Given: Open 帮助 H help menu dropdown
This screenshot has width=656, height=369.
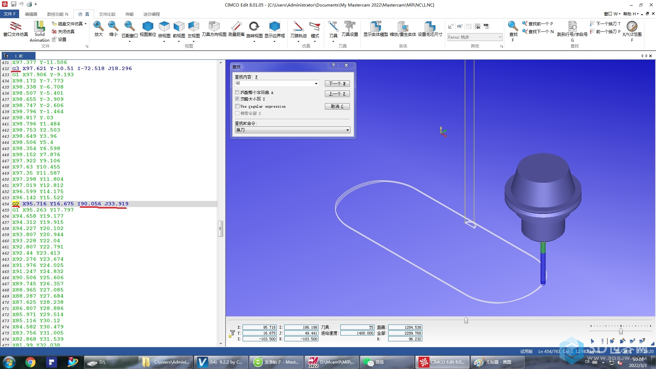Looking at the screenshot, I should (631, 14).
